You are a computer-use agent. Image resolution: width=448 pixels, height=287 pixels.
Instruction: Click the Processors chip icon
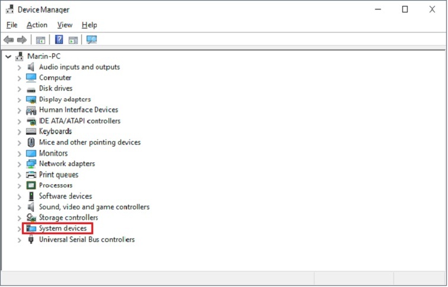tap(31, 186)
